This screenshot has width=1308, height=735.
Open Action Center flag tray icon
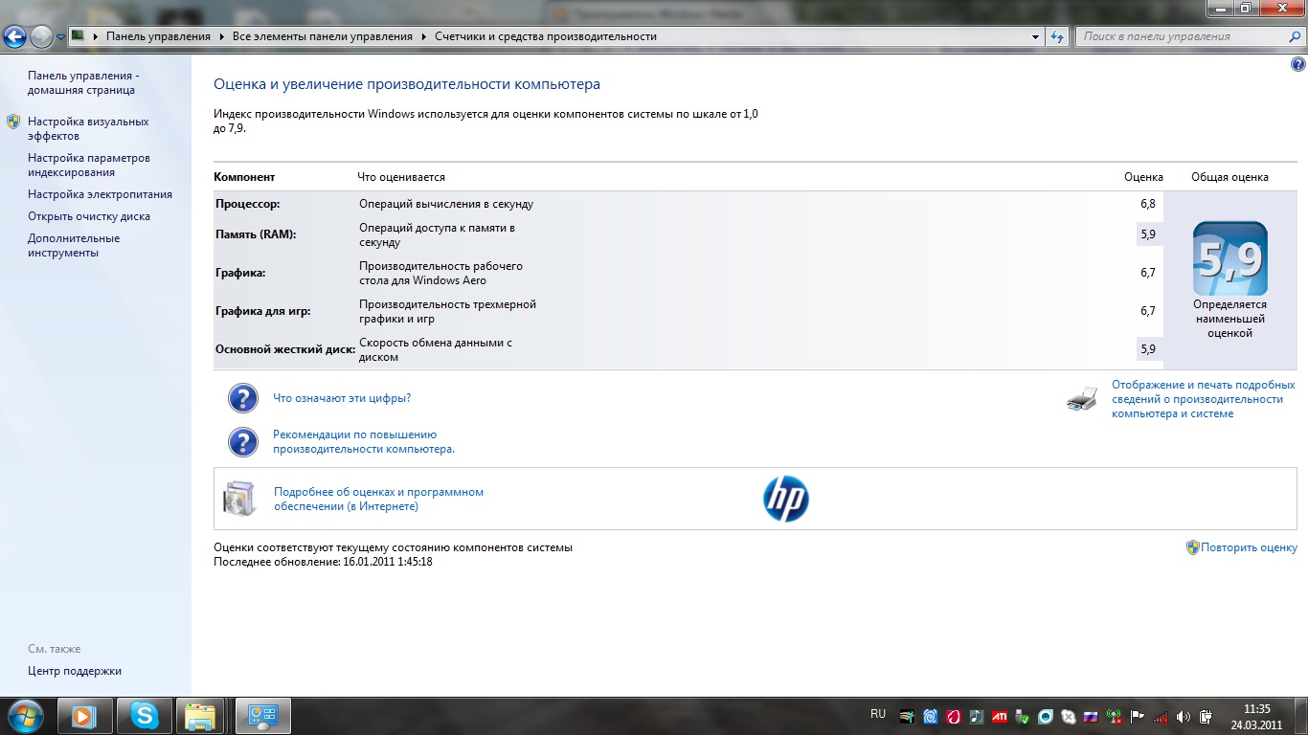point(1138,716)
